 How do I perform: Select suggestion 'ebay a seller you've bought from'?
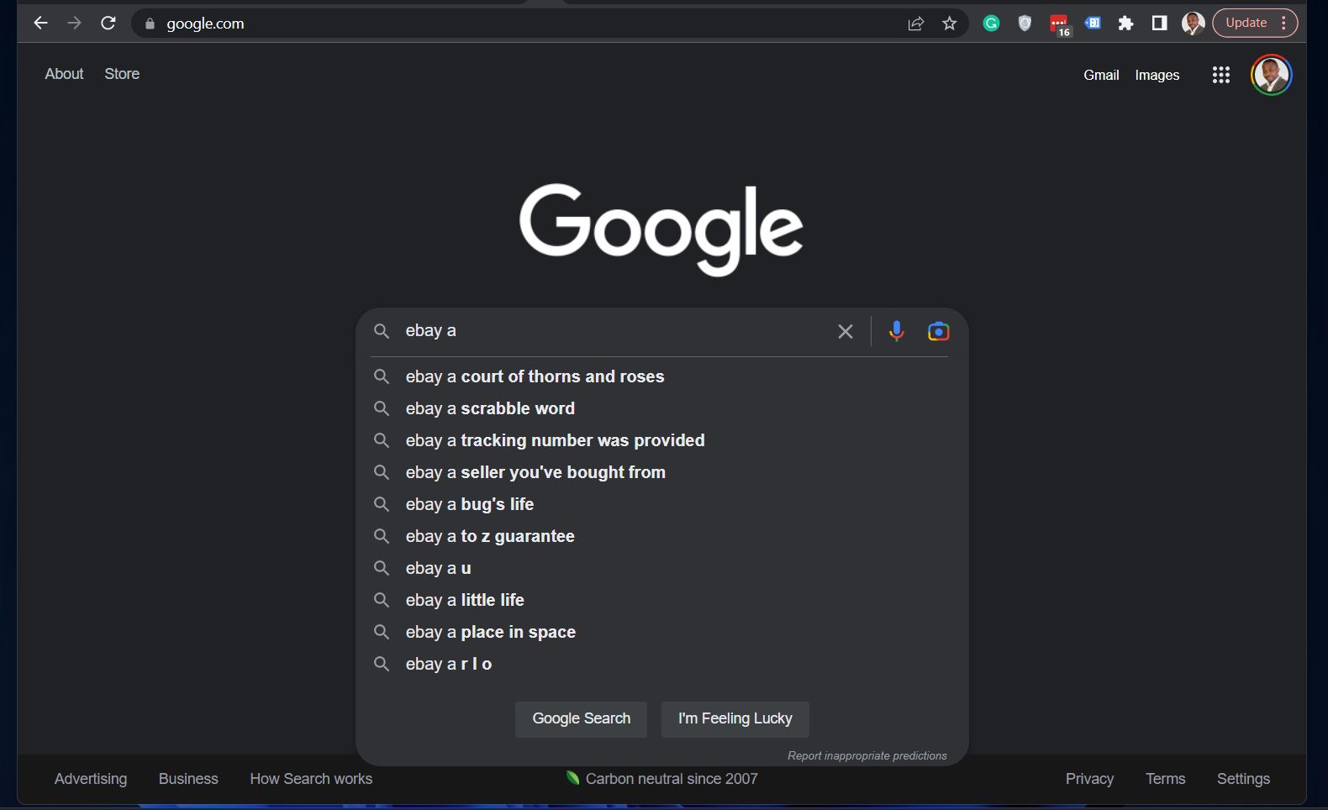pos(662,472)
